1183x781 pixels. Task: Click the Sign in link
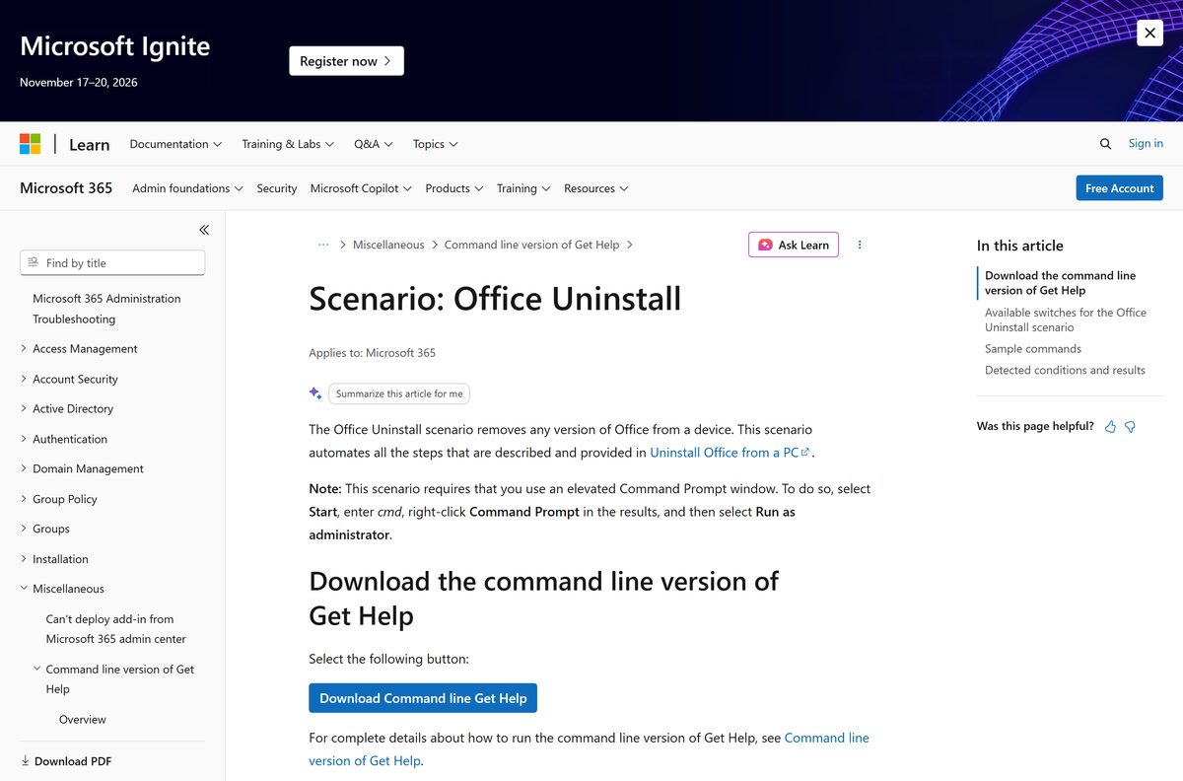click(1146, 143)
